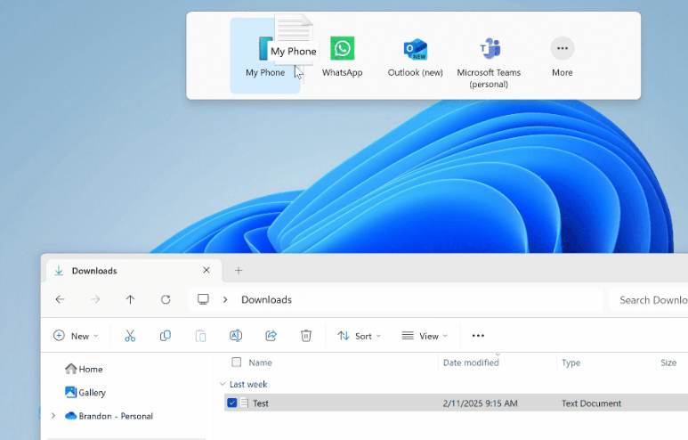The image size is (688, 440).
Task: Share to Outlook (new) app
Action: (x=415, y=56)
